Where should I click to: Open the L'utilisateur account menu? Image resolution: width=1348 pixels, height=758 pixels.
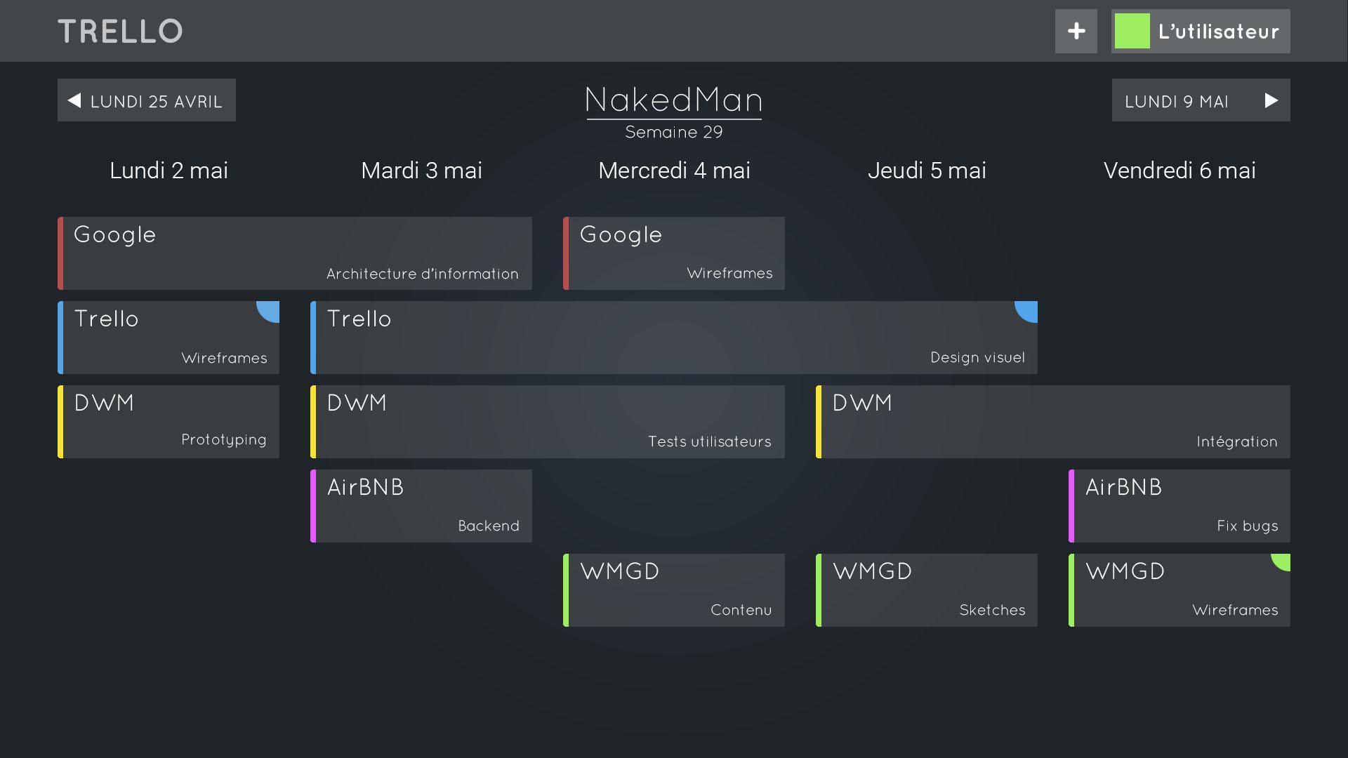coord(1218,30)
